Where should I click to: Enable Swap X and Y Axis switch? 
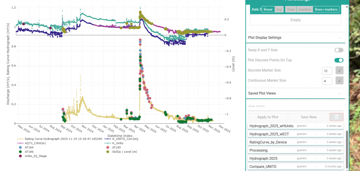[339, 50]
